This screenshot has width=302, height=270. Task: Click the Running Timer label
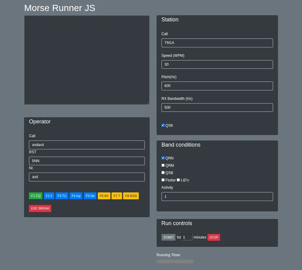(x=168, y=255)
